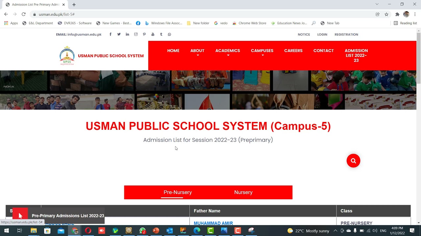
Task: Open PowerPoint from the taskbar
Action: click(x=156, y=231)
